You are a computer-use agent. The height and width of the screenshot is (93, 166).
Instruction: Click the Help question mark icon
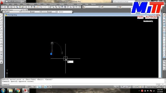pyautogui.click(x=80, y=7)
